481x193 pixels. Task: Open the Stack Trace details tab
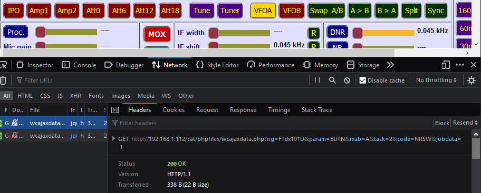click(317, 110)
